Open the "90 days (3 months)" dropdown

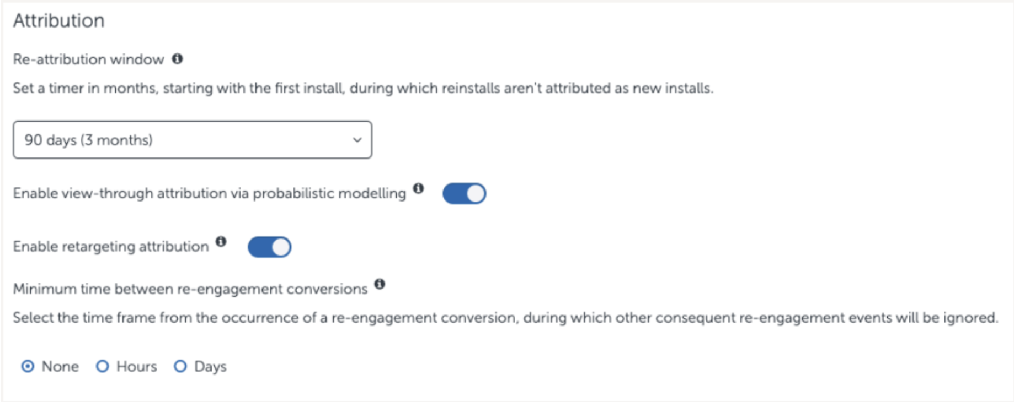[192, 140]
